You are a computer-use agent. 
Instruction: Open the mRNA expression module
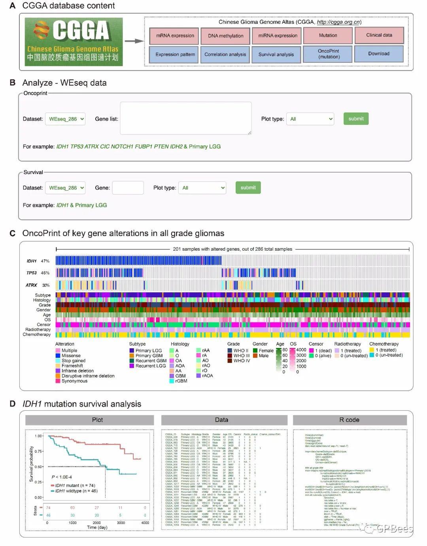(x=175, y=36)
